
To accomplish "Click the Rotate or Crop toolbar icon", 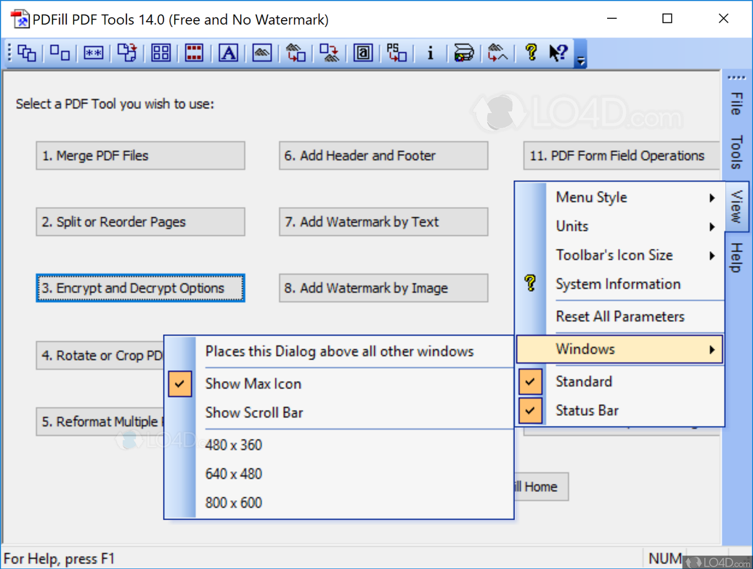I will (x=127, y=53).
